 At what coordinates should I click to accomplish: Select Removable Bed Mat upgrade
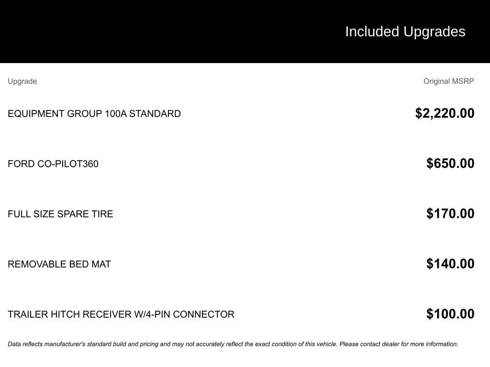pyautogui.click(x=59, y=264)
